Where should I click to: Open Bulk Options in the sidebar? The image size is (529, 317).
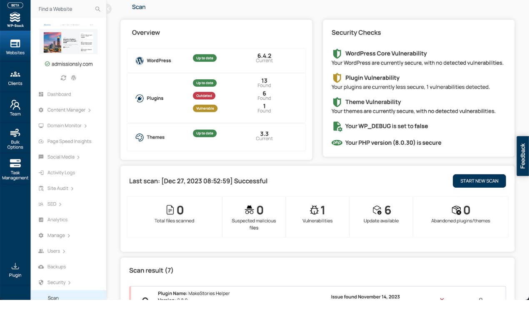point(15,139)
